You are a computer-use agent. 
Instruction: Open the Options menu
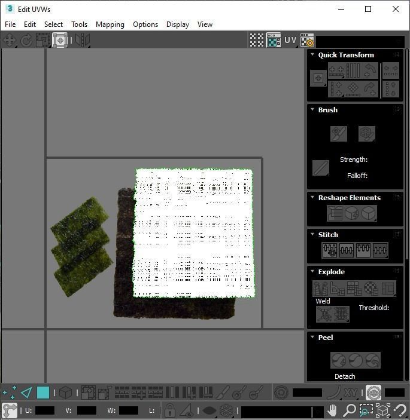pos(145,24)
